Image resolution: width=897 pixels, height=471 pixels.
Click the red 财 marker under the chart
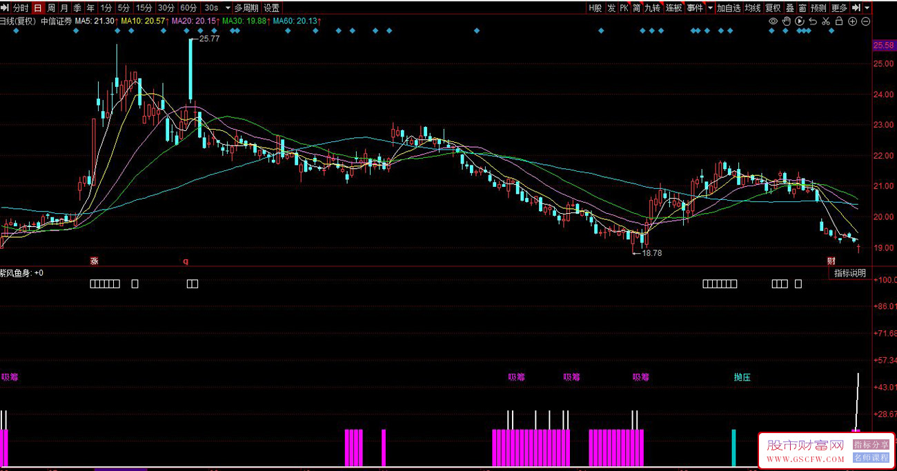coord(831,261)
